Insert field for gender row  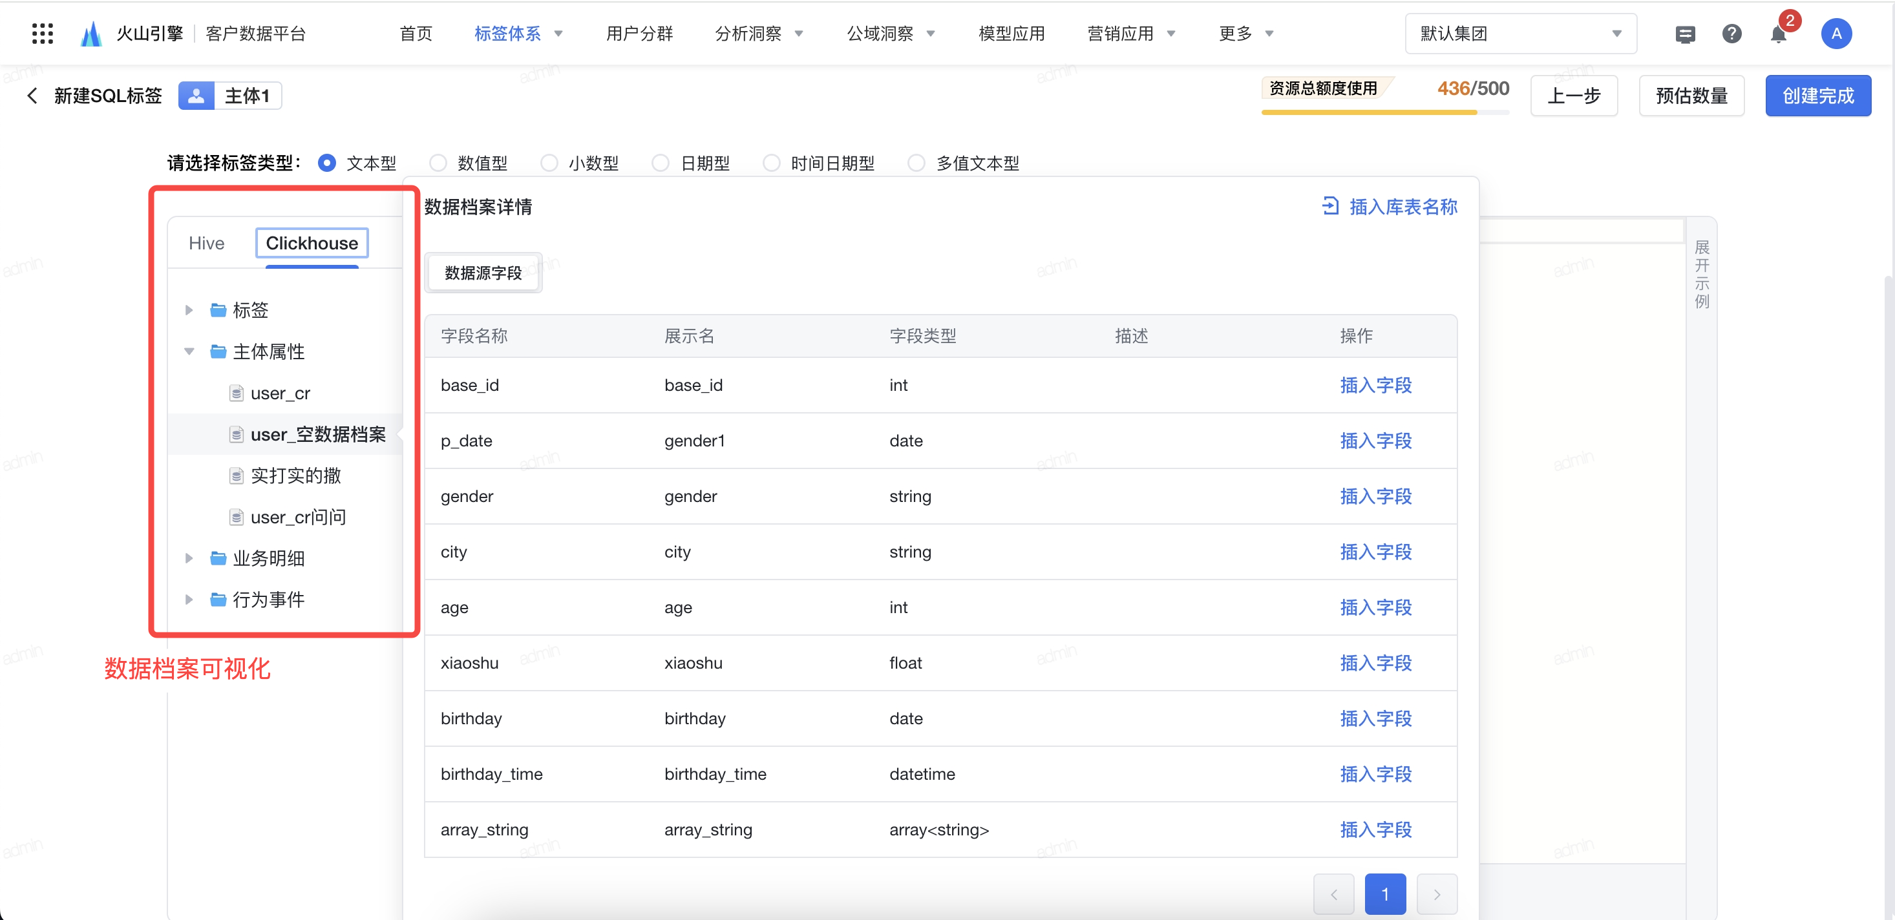pyautogui.click(x=1375, y=496)
